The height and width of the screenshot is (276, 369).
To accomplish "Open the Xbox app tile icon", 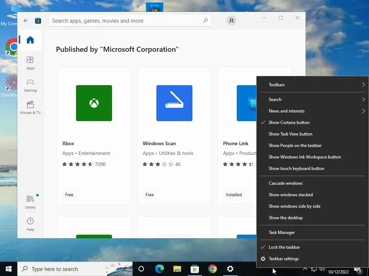I will tap(94, 103).
